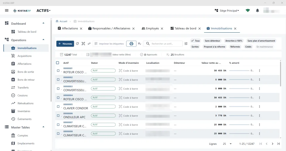Open the ACTIFS module dropdown
Screen dimensions: 286x151
coord(43,11)
